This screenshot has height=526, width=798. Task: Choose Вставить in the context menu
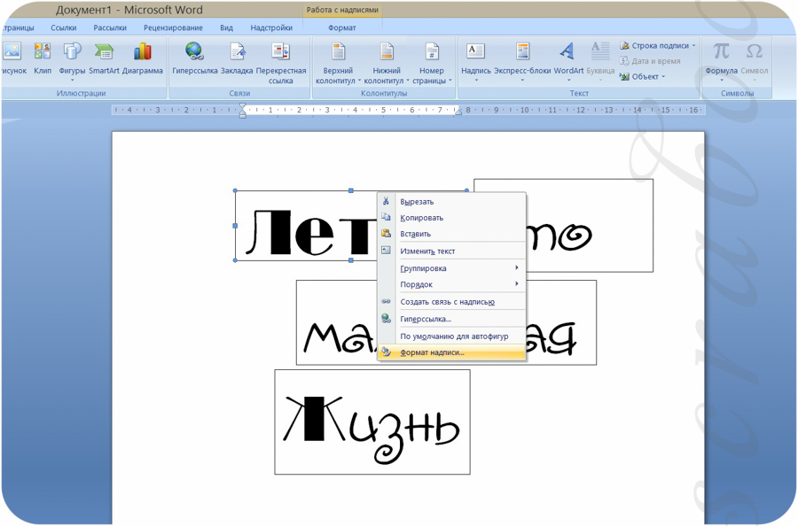[451, 235]
